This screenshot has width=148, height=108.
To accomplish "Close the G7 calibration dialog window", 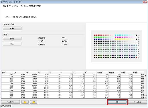I will coord(145,2).
